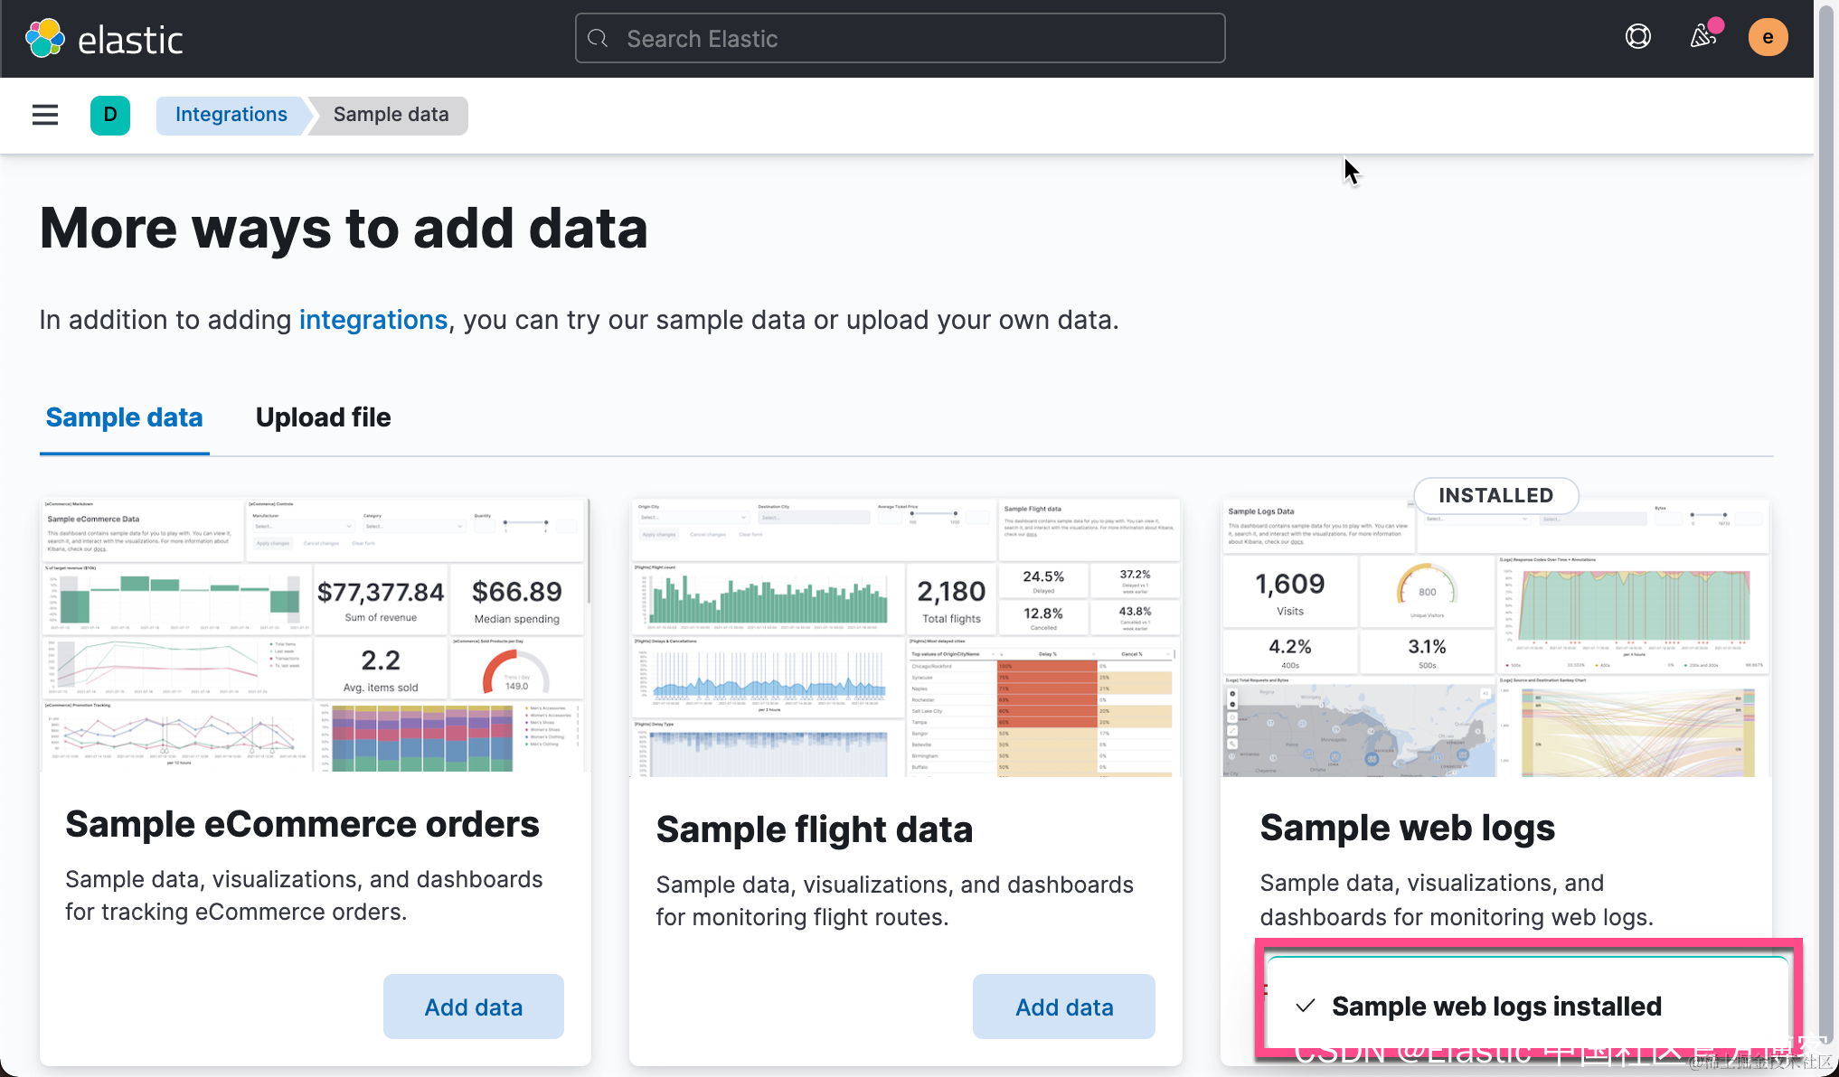The height and width of the screenshot is (1077, 1839).
Task: Add data for Sample flight data
Action: pos(1063,1007)
